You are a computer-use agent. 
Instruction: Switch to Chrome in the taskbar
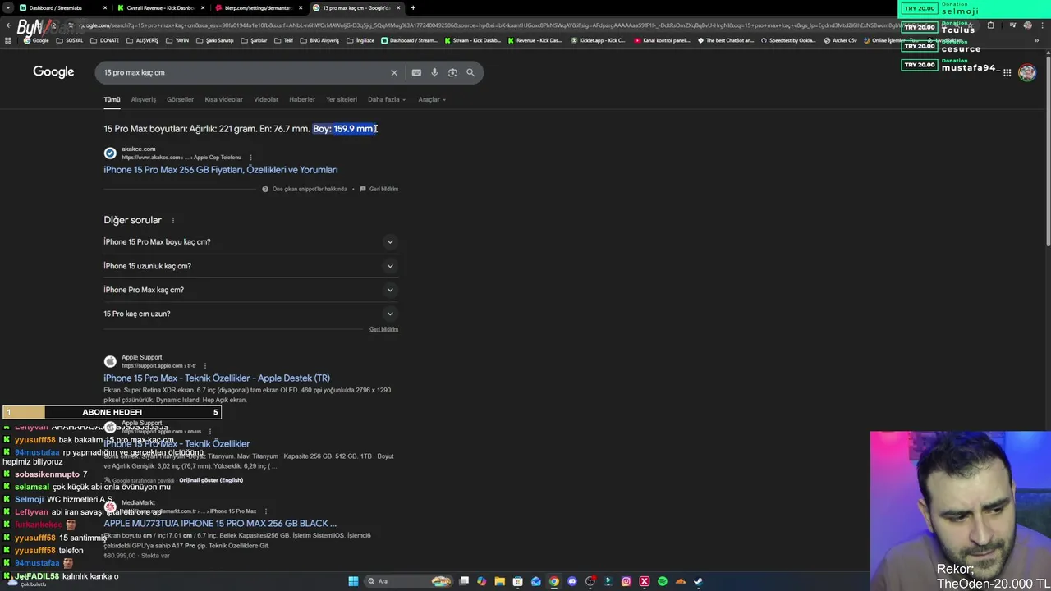tap(554, 581)
